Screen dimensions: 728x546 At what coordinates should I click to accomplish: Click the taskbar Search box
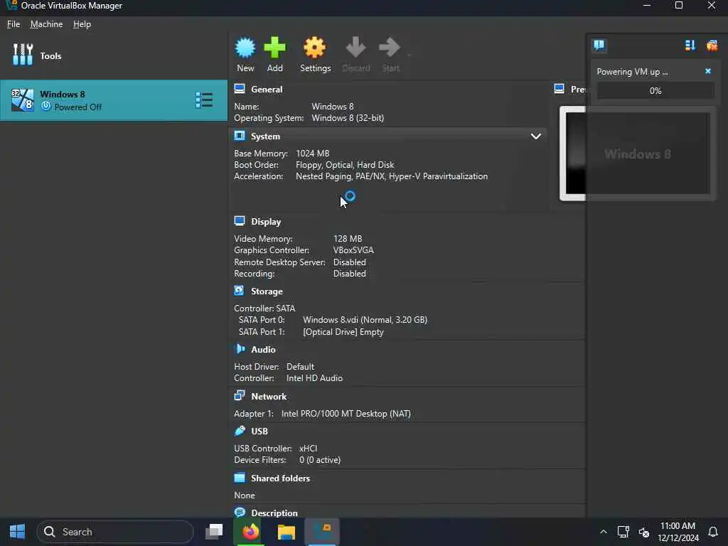tap(114, 532)
